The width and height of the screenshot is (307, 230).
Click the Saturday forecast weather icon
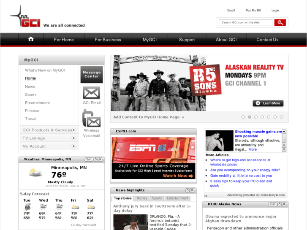coord(91,207)
